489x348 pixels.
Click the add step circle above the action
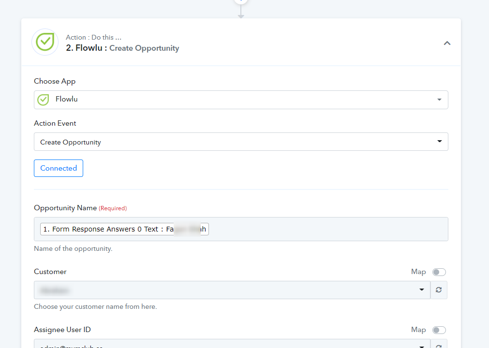click(241, 1)
